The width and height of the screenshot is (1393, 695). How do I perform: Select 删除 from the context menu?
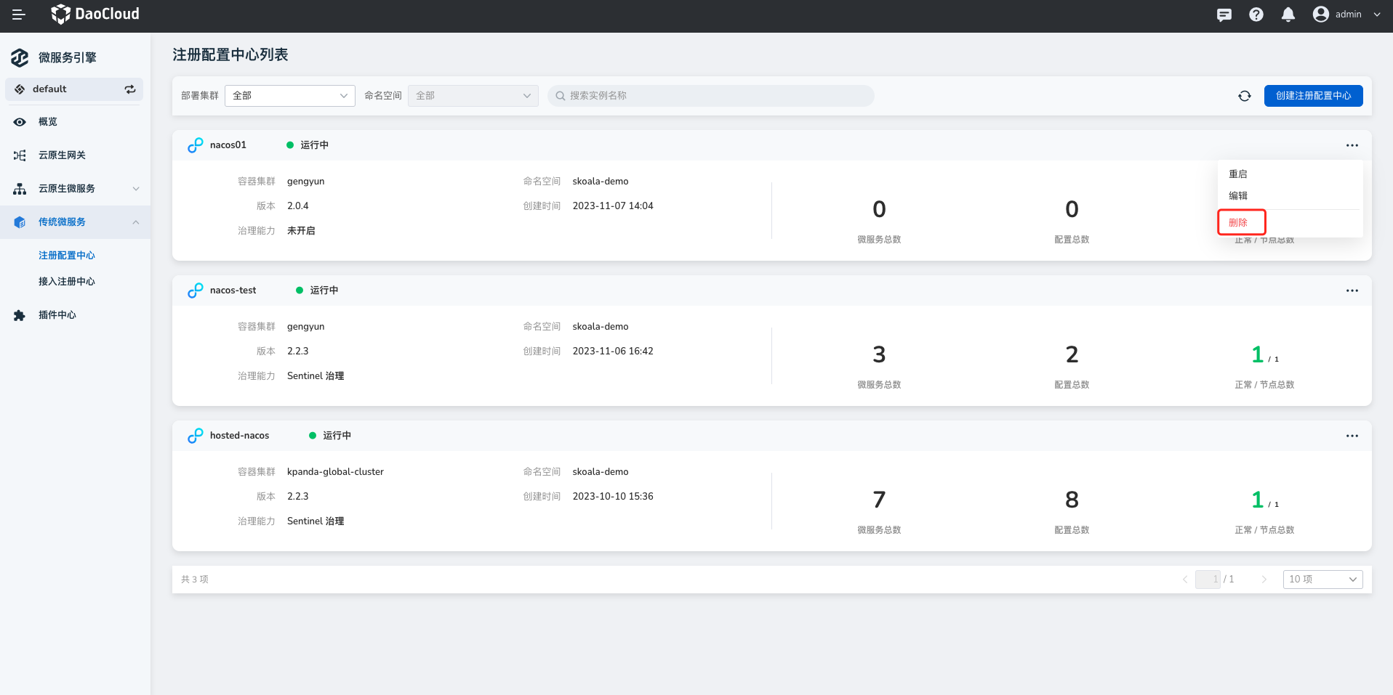1239,223
